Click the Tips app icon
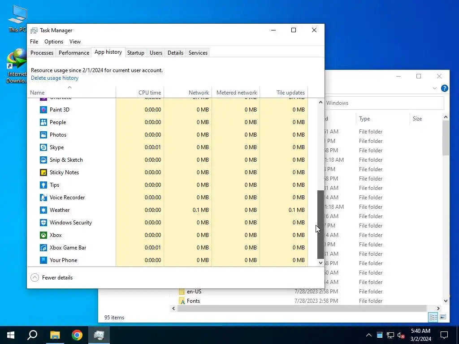This screenshot has height=344, width=459. pyautogui.click(x=43, y=185)
